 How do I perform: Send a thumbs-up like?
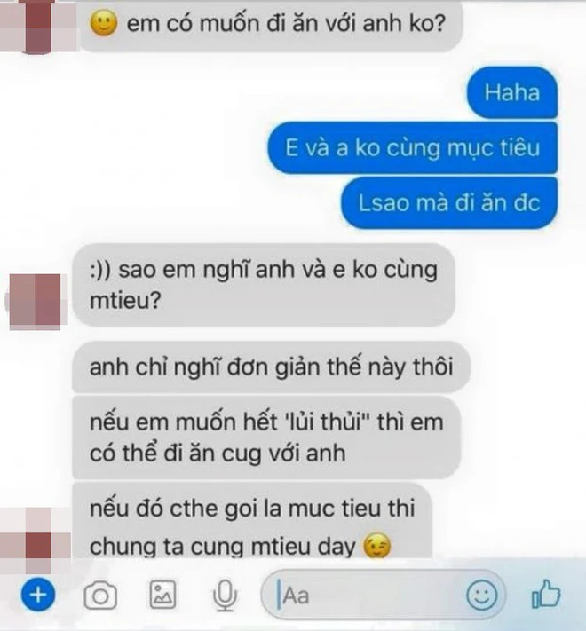[x=546, y=594]
